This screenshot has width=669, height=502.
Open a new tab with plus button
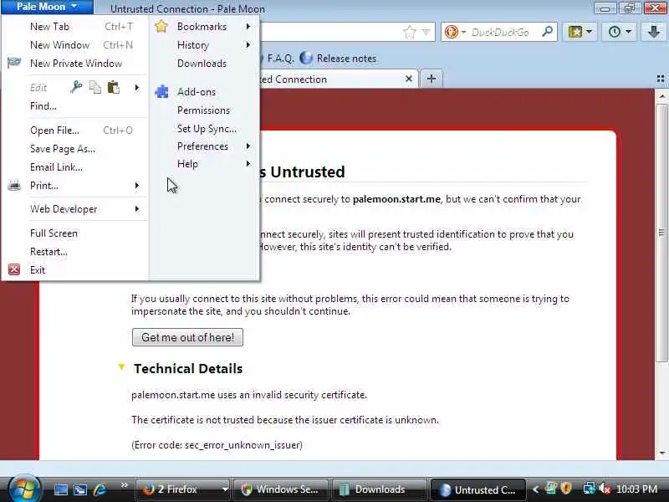click(x=432, y=79)
